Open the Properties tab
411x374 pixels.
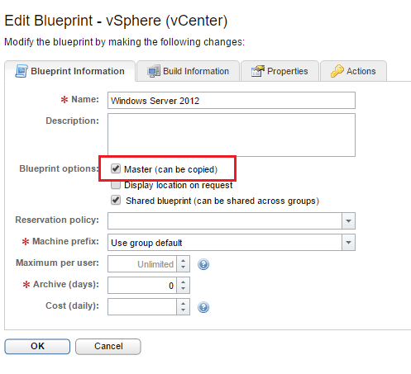point(280,71)
